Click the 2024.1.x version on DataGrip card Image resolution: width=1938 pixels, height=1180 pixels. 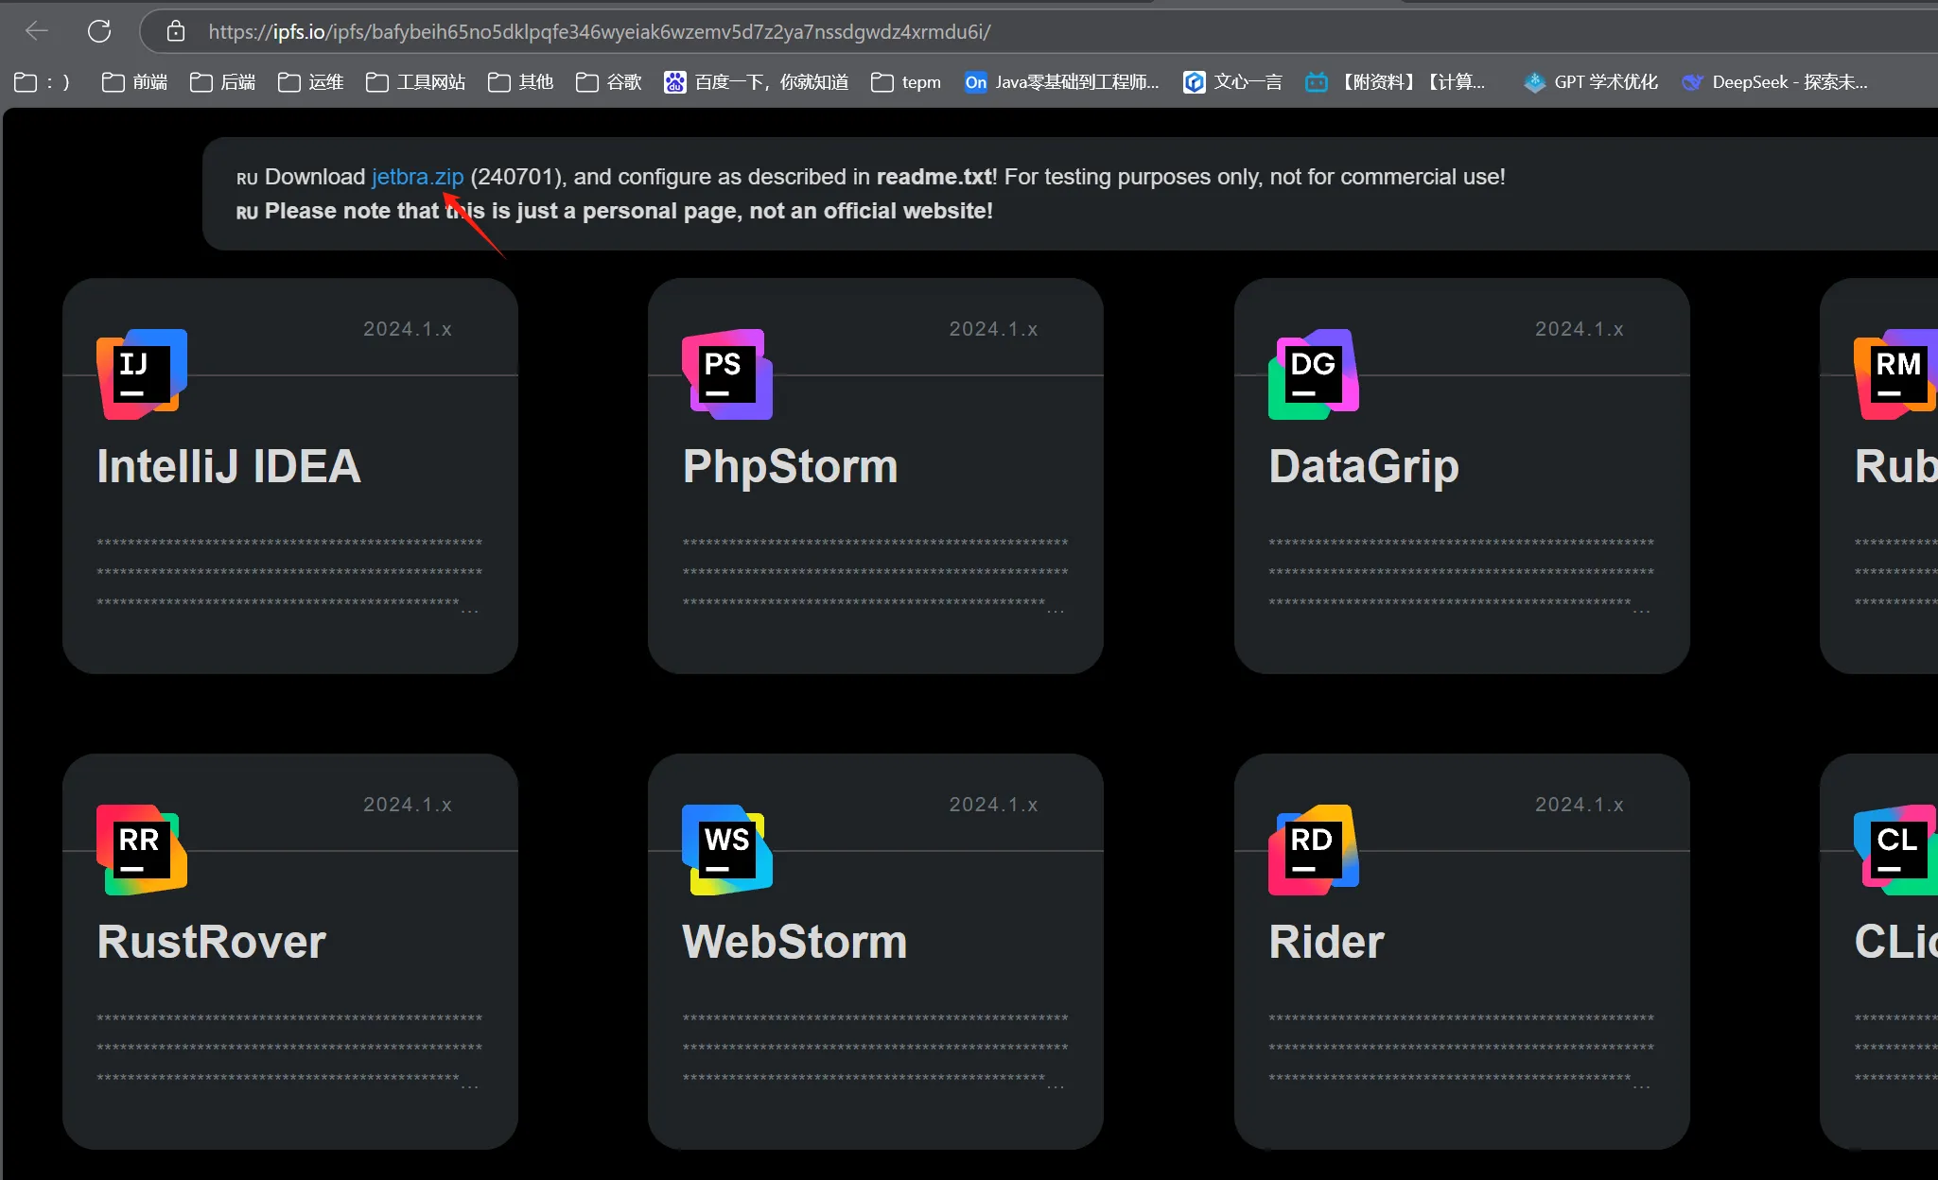tap(1580, 329)
